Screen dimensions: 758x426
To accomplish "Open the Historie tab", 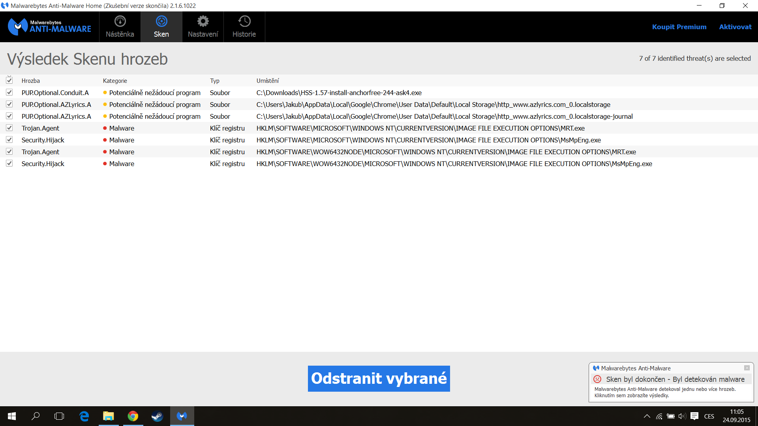I will point(244,27).
